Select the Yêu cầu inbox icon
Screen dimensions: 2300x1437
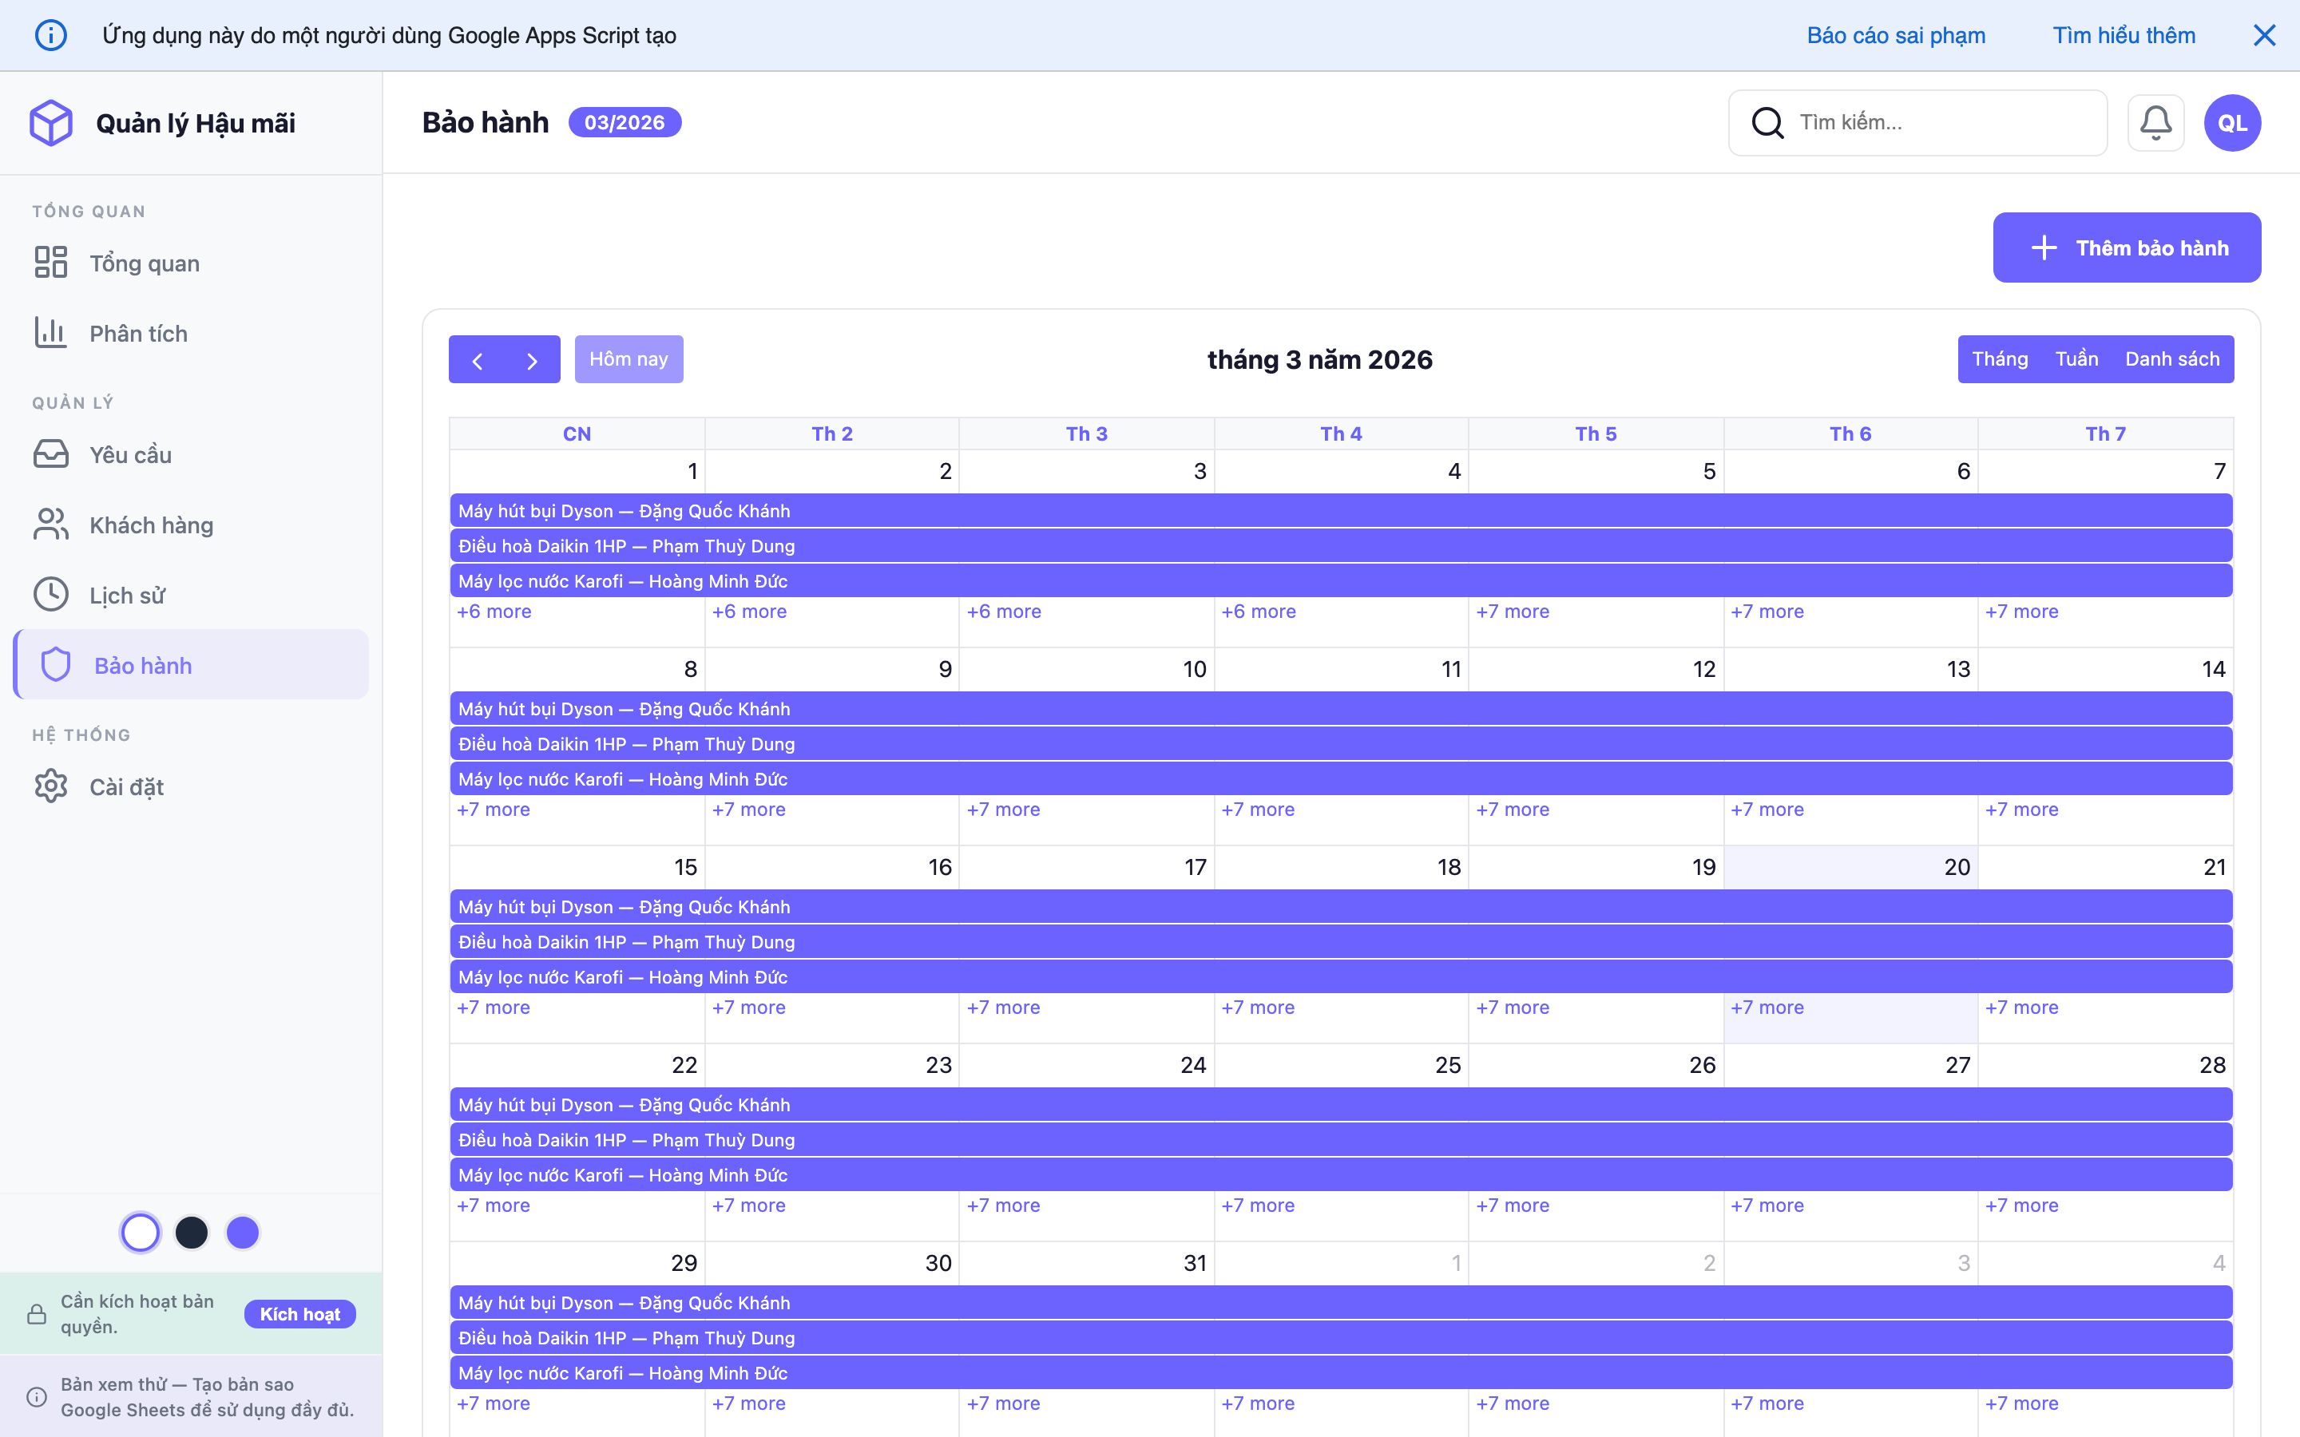(x=50, y=454)
